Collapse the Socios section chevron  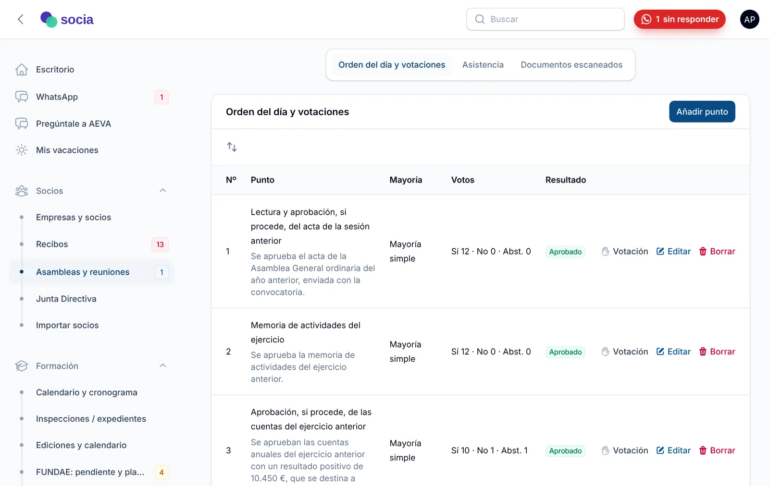point(163,191)
